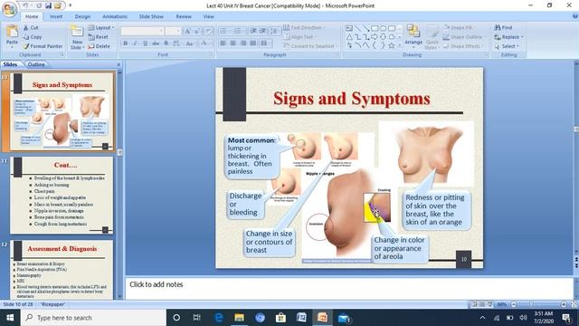
Task: Select the star shape in shapes gallery
Action: coord(392,46)
